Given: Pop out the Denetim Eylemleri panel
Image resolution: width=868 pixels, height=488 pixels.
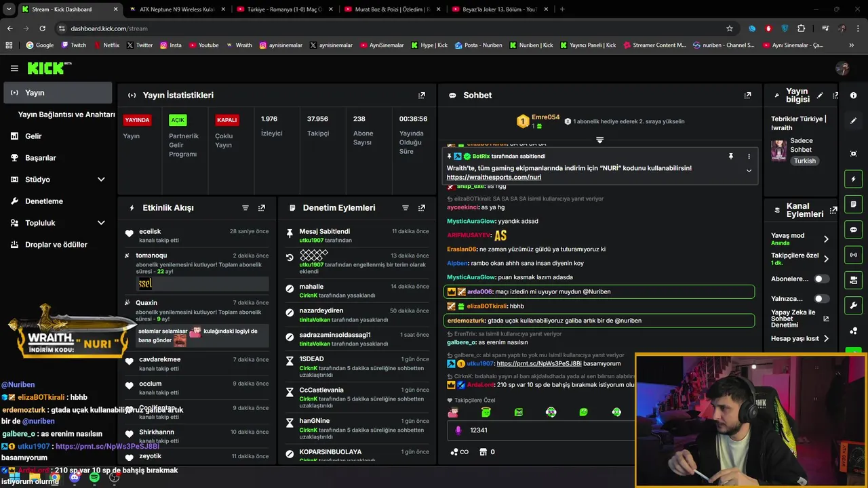Looking at the screenshot, I should (422, 208).
